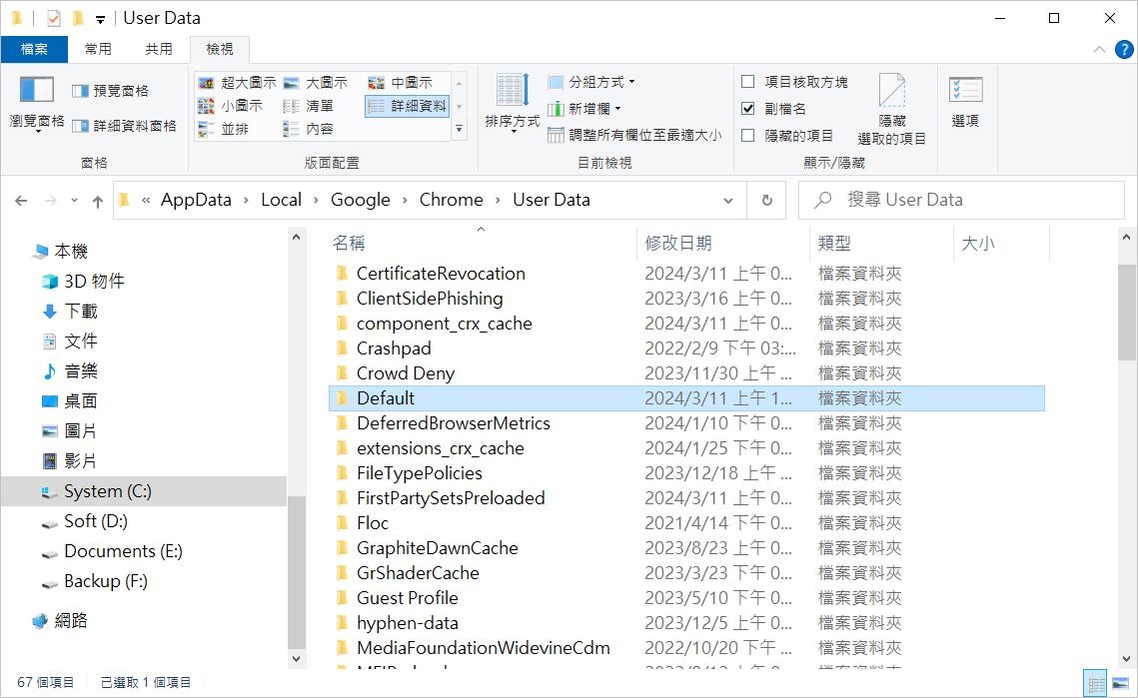
Task: Switch to 小圖示 view
Action: 230,106
